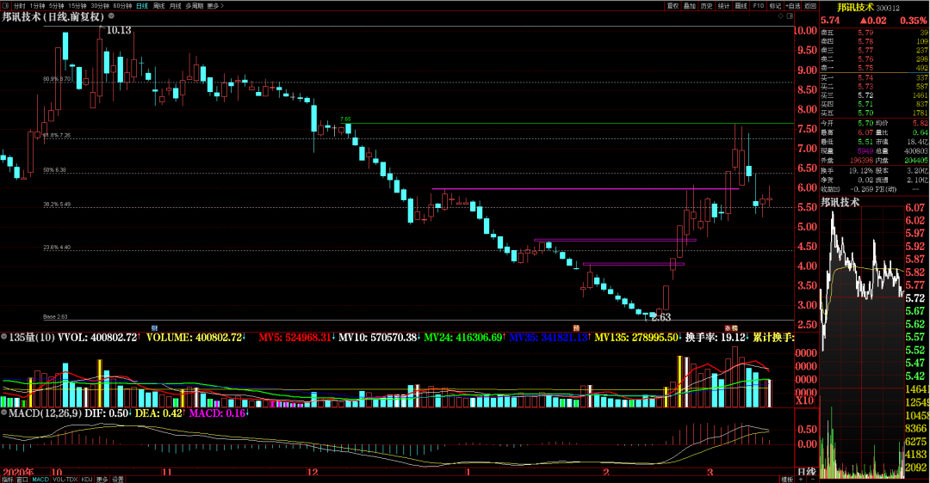
Task: Click the 10.13 high price label
Action: [119, 30]
